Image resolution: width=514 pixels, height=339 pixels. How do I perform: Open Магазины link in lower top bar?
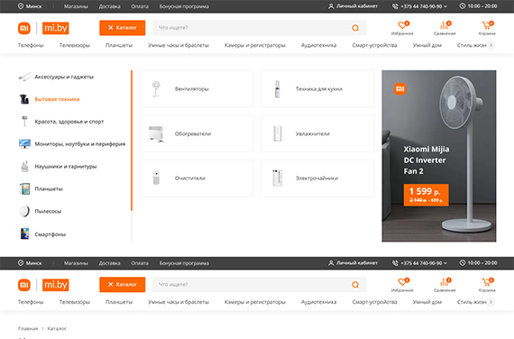76,263
